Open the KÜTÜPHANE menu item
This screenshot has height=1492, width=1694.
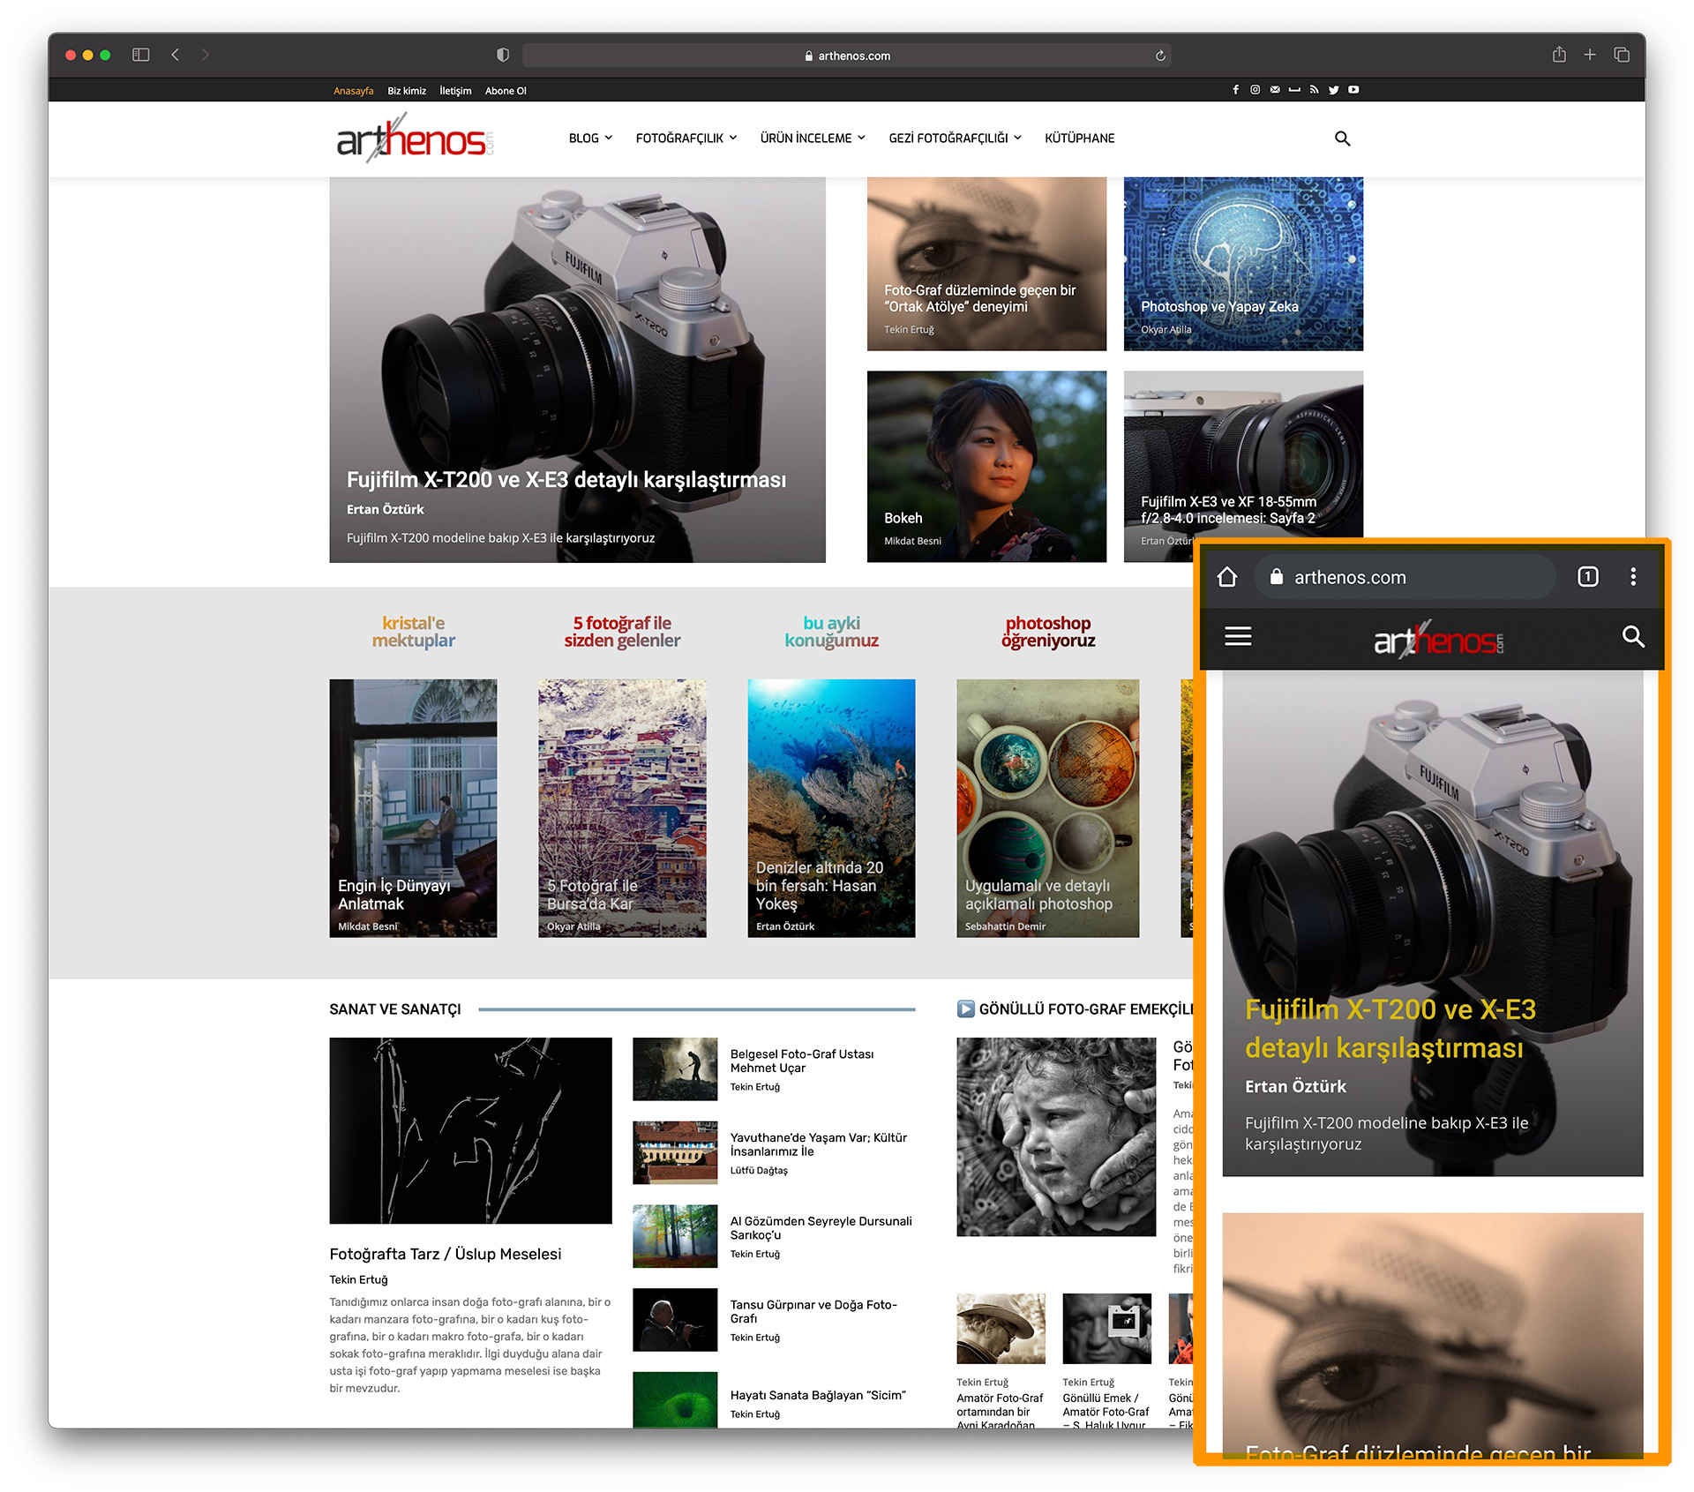tap(1080, 139)
